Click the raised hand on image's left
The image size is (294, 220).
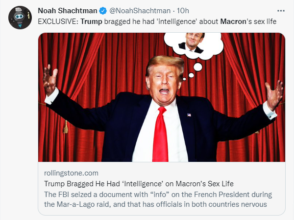click(x=50, y=79)
